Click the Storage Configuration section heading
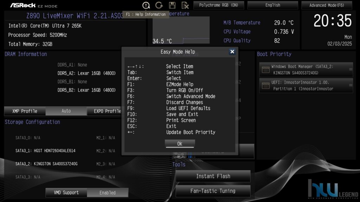 [x=32, y=122]
